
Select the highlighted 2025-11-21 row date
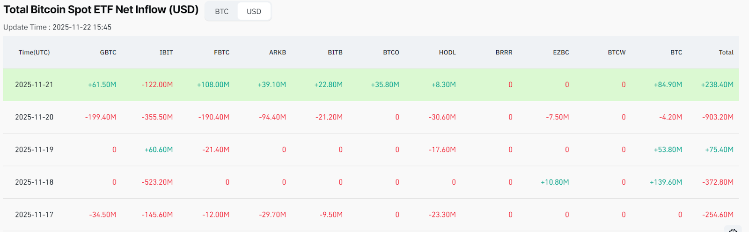pos(34,85)
